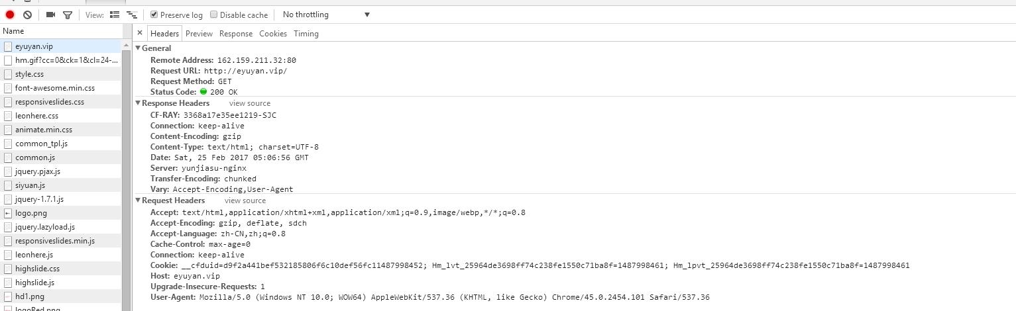
Task: Click the request list vertical scrollbar
Action: [x=126, y=165]
